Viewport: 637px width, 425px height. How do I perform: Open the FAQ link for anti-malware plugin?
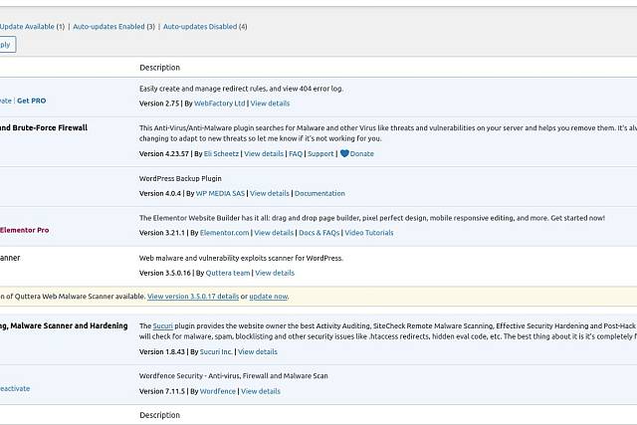point(296,154)
